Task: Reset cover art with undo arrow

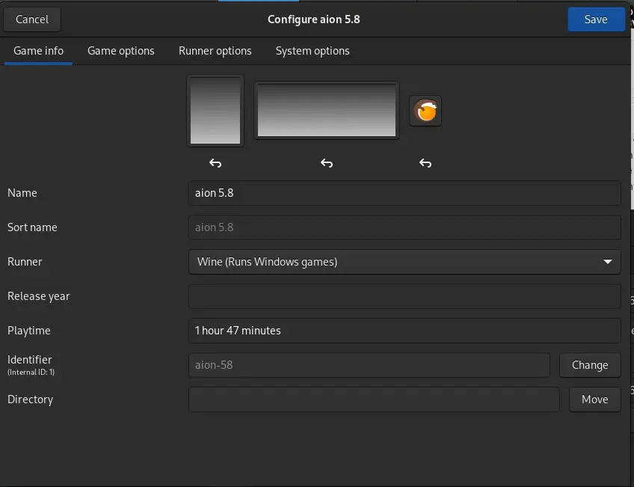Action: [215, 163]
